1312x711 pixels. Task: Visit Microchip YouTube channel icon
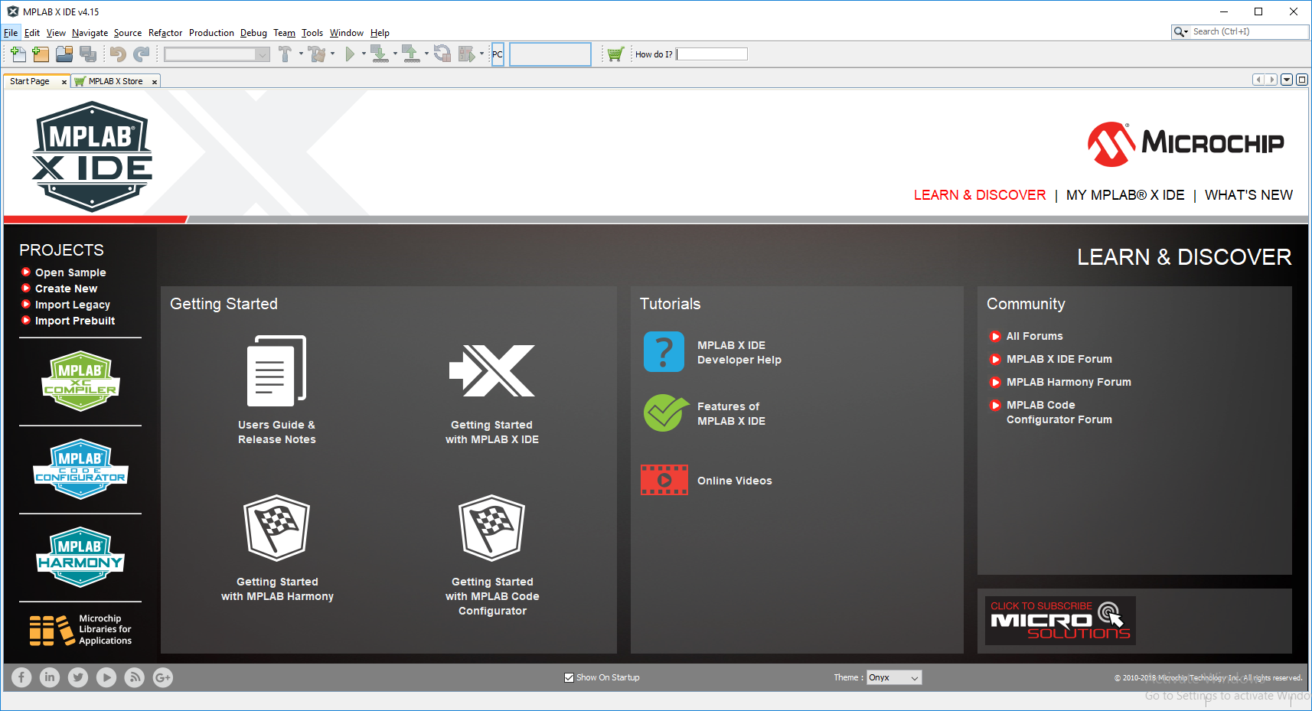click(x=106, y=677)
